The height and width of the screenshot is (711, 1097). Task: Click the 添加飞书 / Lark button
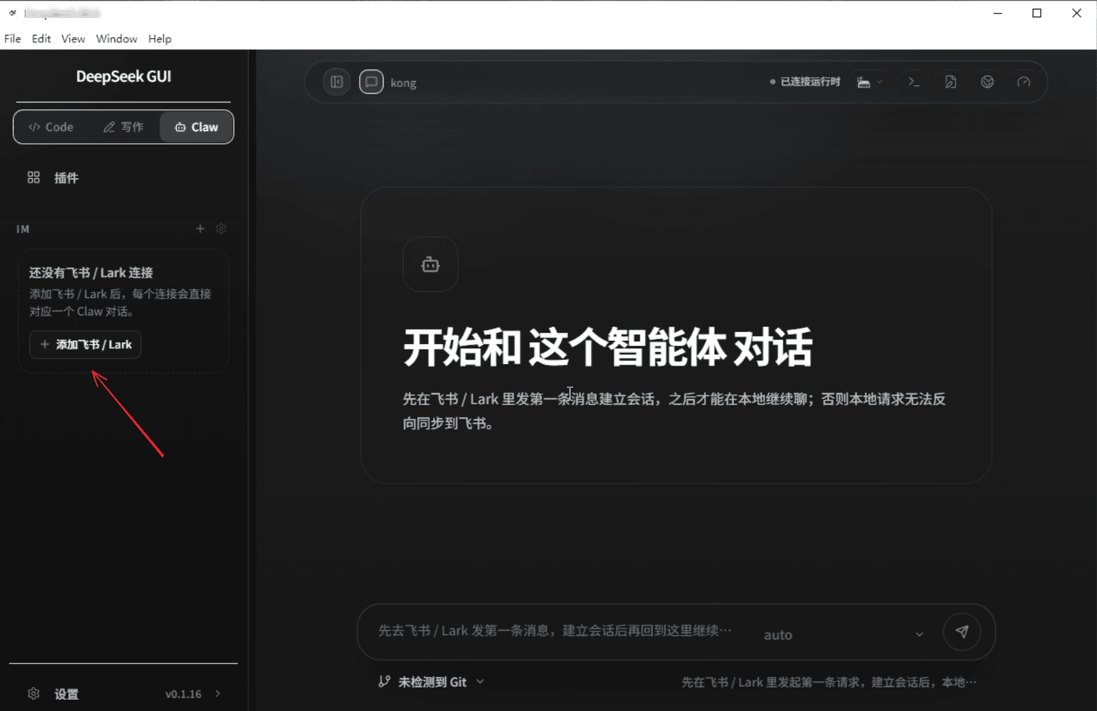85,344
